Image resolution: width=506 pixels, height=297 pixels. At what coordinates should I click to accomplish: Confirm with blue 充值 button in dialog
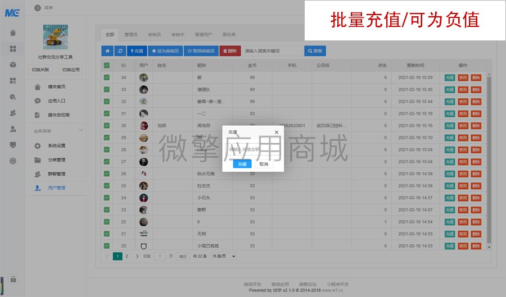click(x=242, y=164)
